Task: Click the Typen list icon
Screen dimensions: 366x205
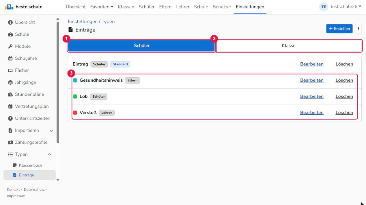Action: coord(10,154)
